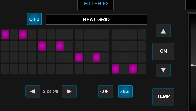Go to previous slot with left arrow
Viewport: 196px width, 111px height.
(x=33, y=91)
